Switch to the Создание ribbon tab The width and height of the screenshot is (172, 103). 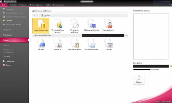pyautogui.click(x=23, y=5)
